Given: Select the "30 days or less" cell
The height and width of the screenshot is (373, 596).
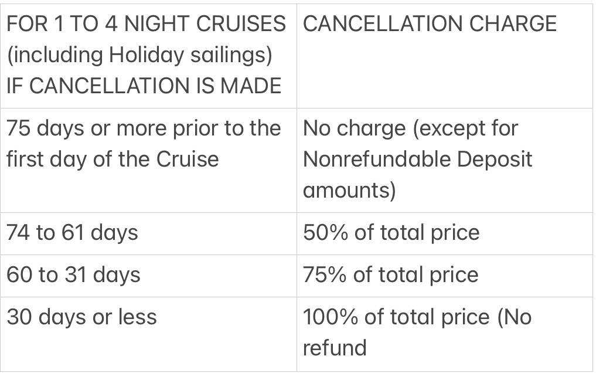Looking at the screenshot, I should tap(81, 317).
